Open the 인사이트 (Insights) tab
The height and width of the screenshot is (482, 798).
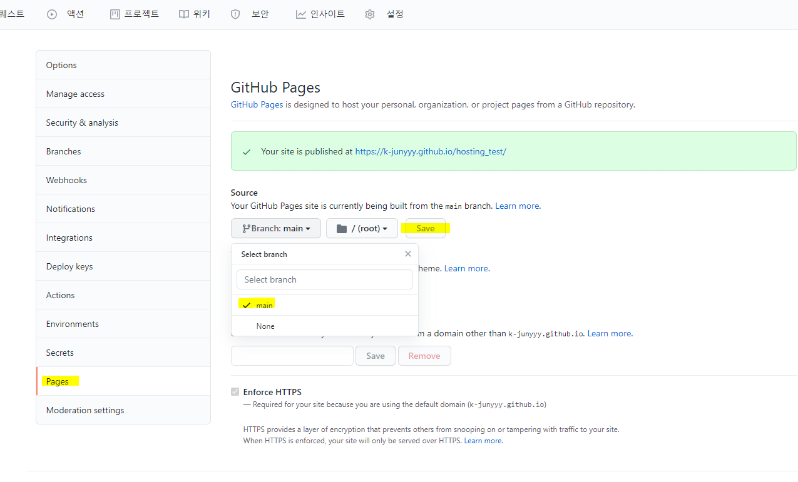click(x=320, y=14)
